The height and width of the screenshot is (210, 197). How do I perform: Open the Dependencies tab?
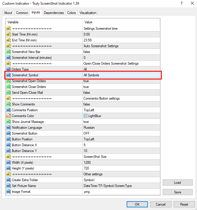coord(54,13)
